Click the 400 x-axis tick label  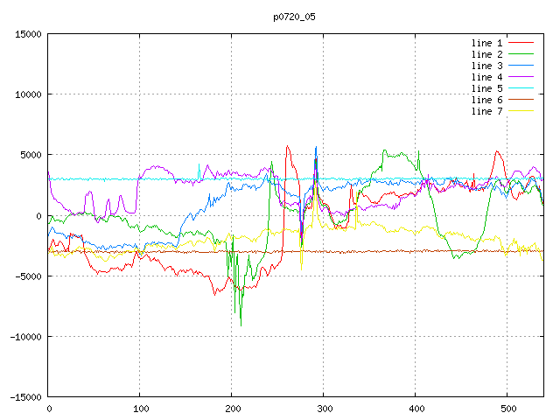(416, 409)
